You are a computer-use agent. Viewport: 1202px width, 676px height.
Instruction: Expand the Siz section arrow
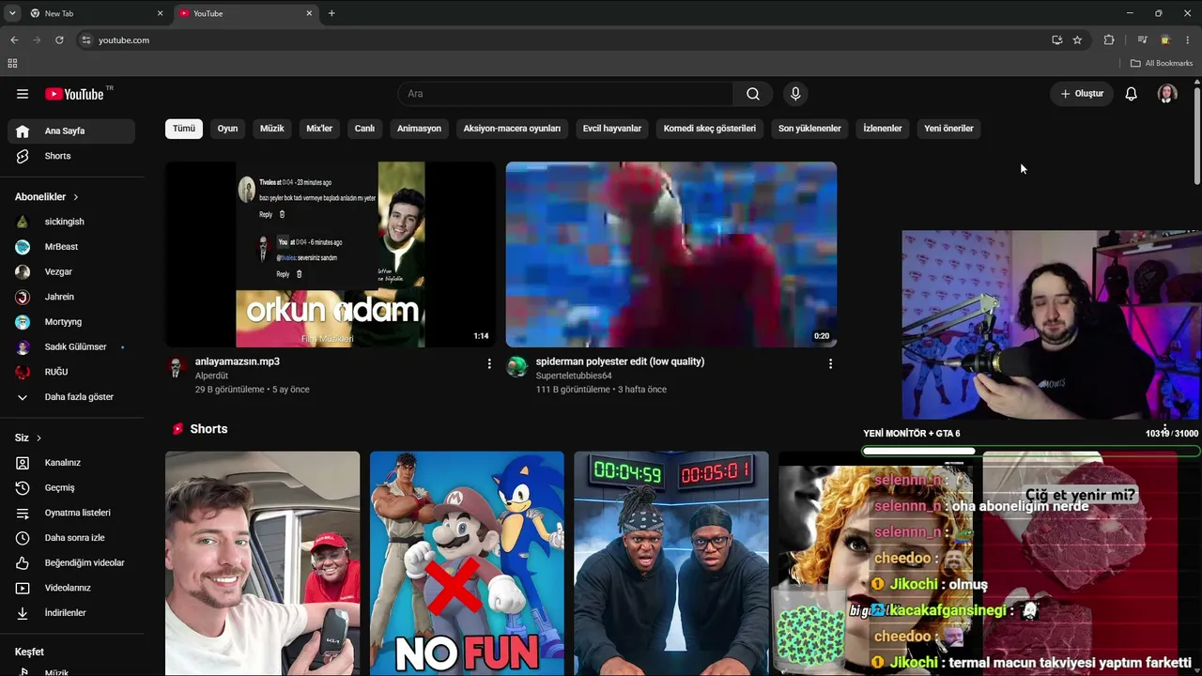pyautogui.click(x=39, y=438)
